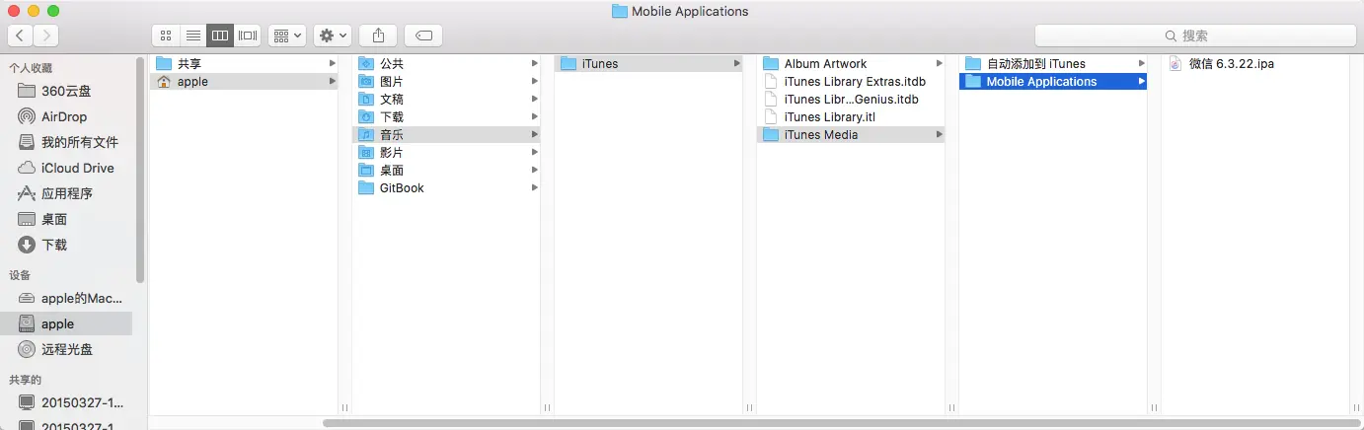Select the 图片 folder
This screenshot has width=1364, height=430.
tap(446, 81)
